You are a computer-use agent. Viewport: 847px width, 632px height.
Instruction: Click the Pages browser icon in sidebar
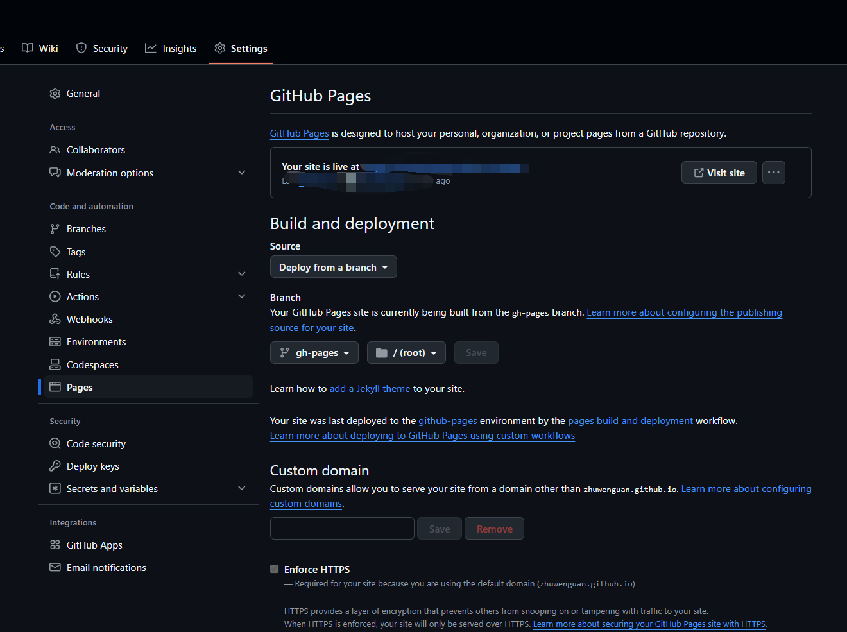(55, 387)
